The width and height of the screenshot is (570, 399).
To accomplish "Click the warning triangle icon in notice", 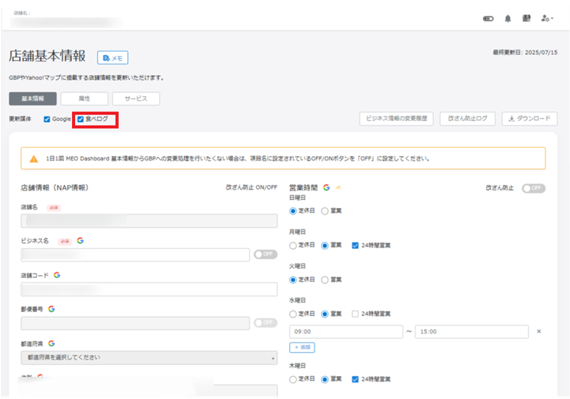I will tap(33, 158).
